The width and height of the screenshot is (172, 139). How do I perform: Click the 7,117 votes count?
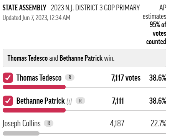tap(126, 78)
